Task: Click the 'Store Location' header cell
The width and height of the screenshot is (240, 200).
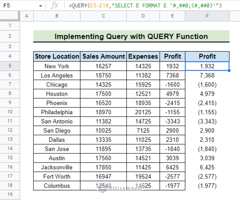Action: pos(57,56)
